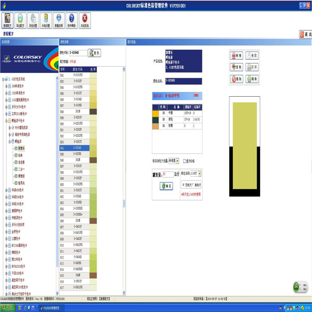The height and width of the screenshot is (312, 312).
Task: Open 系统设置 from the toolbar
Action: [x=33, y=21]
